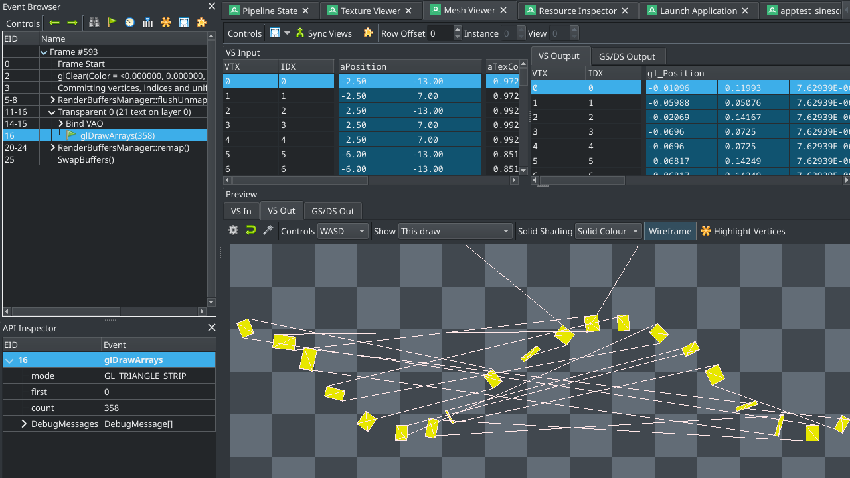
Task: Close the Event Browser panel
Action: point(212,7)
